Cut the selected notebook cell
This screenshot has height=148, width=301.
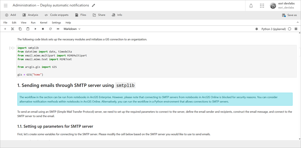pos(13,29)
